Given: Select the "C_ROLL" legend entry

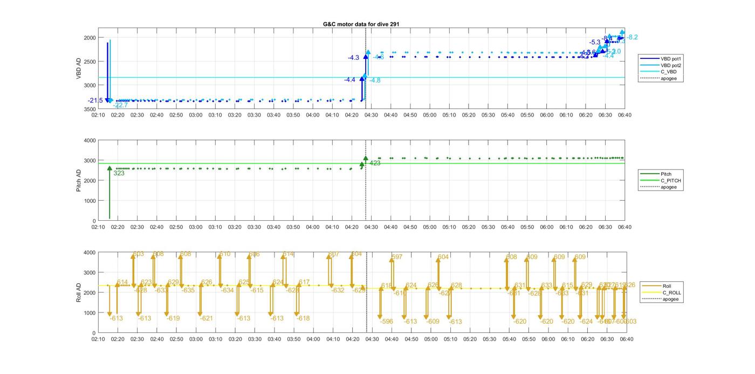Looking at the screenshot, I should click(660, 293).
